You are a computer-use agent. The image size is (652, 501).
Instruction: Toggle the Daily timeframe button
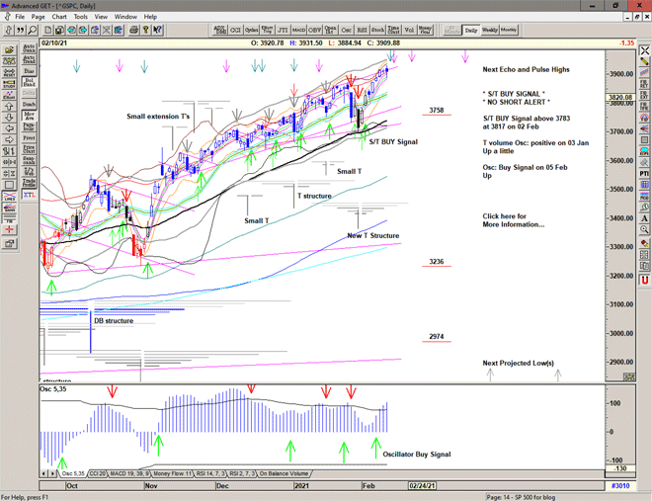(x=471, y=30)
